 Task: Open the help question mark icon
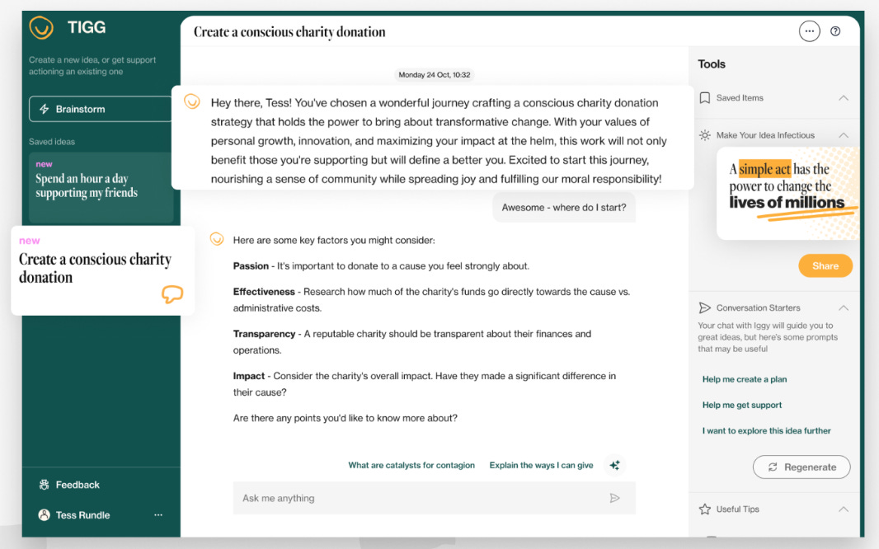[835, 31]
